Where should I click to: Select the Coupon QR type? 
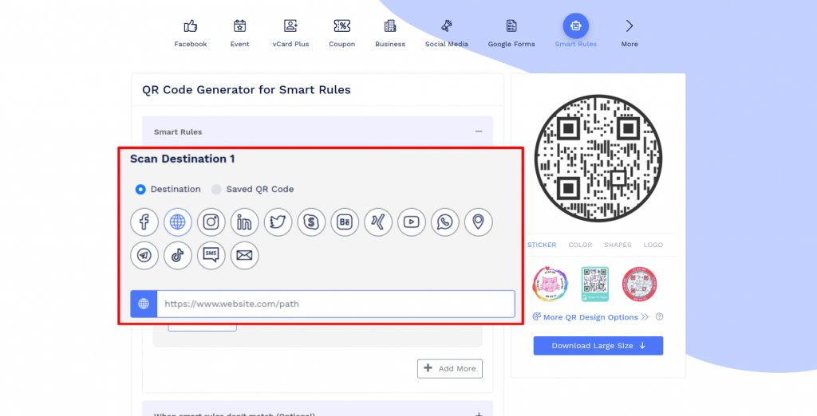tap(341, 26)
